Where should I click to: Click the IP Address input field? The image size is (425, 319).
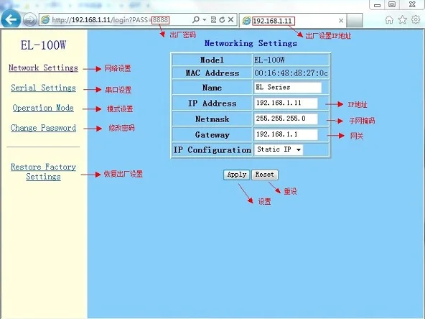tap(286, 103)
